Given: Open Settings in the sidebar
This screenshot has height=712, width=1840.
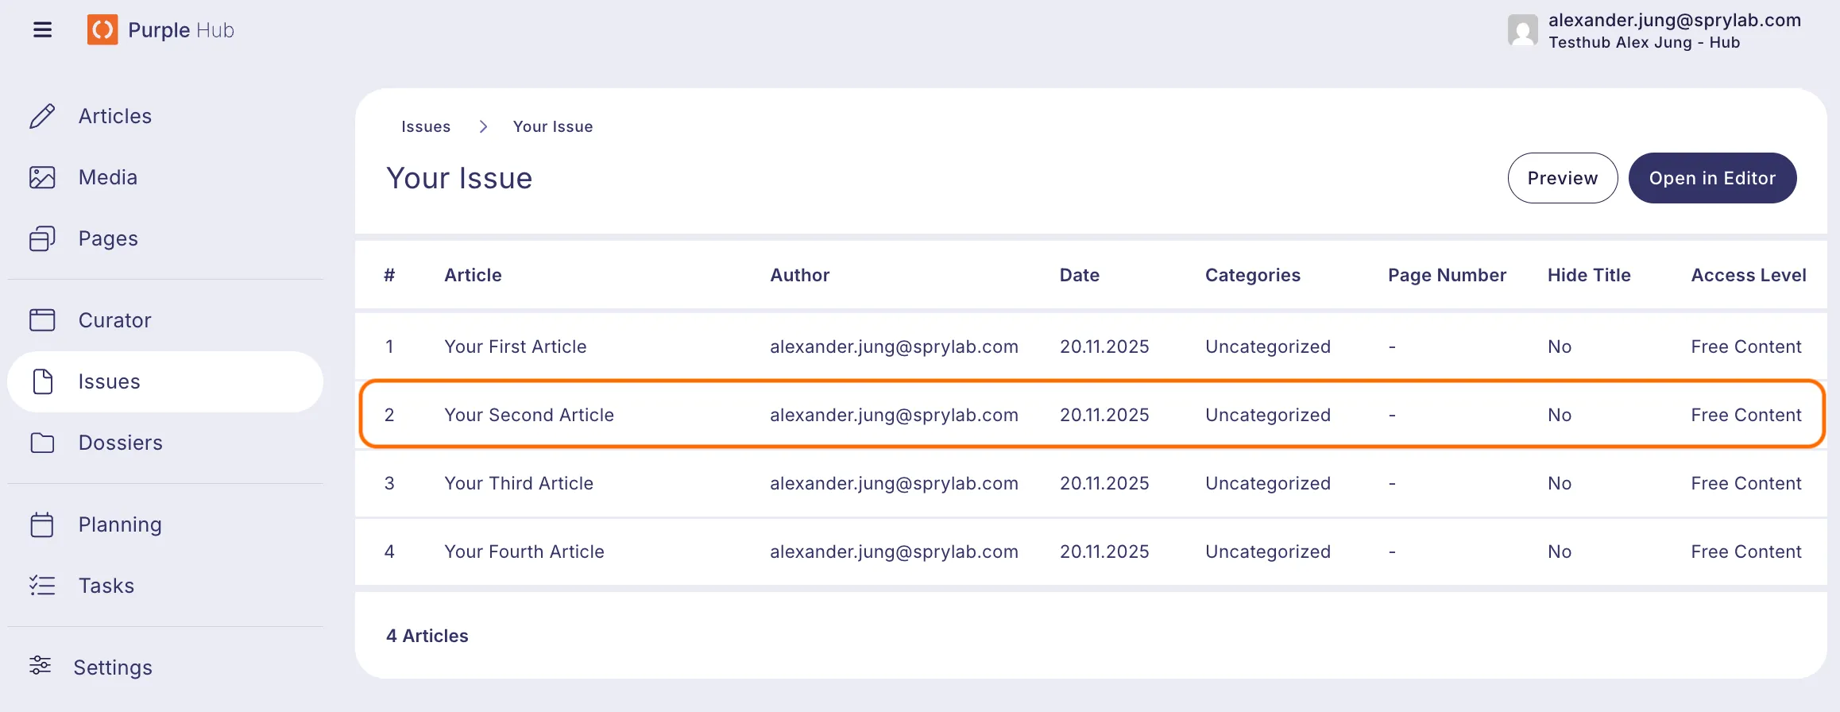Looking at the screenshot, I should click(x=113, y=667).
